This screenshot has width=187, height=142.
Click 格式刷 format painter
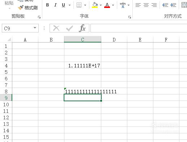(x=27, y=8)
